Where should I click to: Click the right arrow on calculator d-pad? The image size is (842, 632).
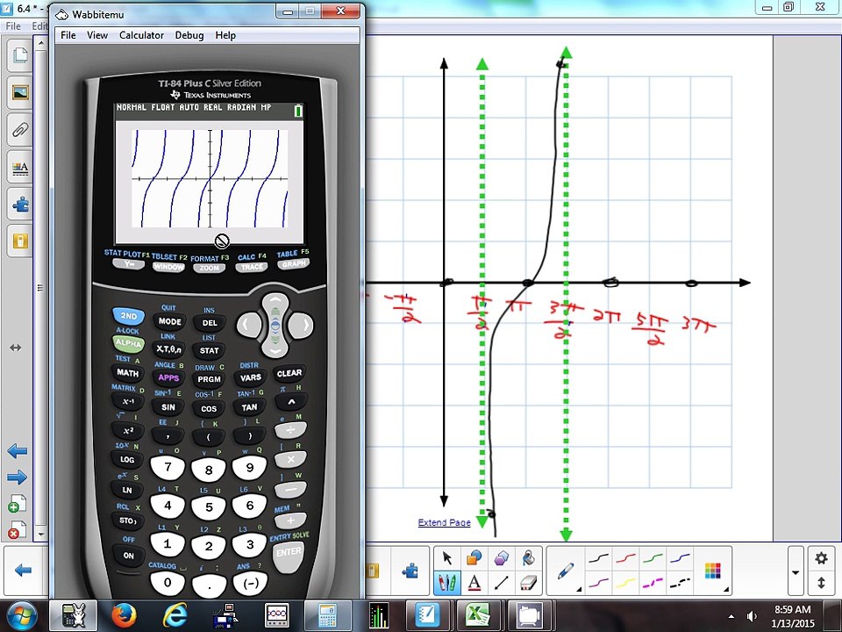[x=303, y=325]
